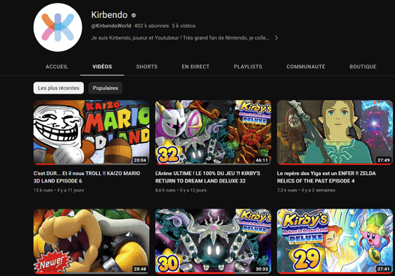Click the "402 k abonnés" subscriber count
Image resolution: width=395 pixels, height=276 pixels.
tap(151, 26)
